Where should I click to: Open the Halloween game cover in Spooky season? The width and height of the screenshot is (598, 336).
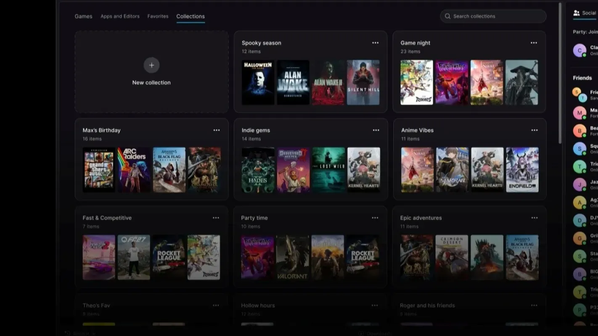click(x=258, y=82)
